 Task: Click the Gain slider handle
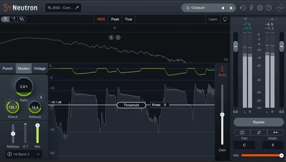coord(222,115)
